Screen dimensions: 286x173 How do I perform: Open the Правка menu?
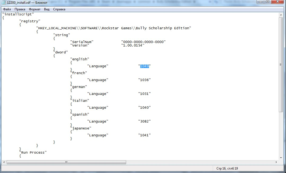(x=20, y=9)
